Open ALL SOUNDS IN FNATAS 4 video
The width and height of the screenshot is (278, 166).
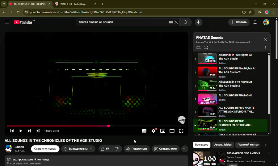(x=230, y=99)
